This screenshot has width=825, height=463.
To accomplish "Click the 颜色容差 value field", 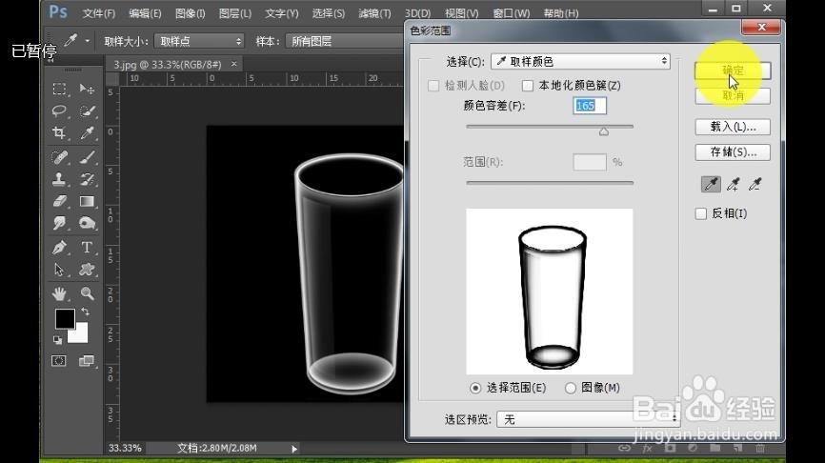I will [x=590, y=106].
